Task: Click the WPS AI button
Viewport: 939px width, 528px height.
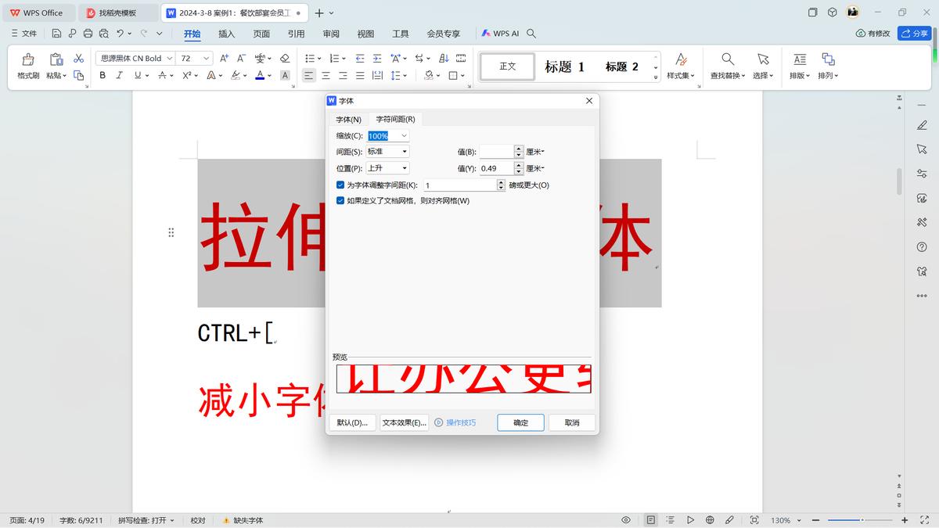Action: point(499,34)
